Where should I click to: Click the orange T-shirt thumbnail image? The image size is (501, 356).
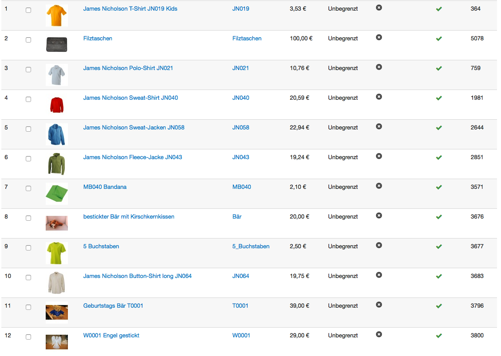tap(56, 16)
